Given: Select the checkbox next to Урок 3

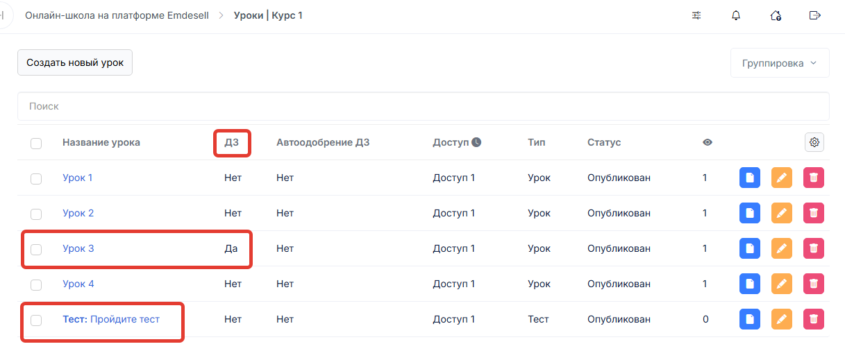Looking at the screenshot, I should pyautogui.click(x=36, y=250).
